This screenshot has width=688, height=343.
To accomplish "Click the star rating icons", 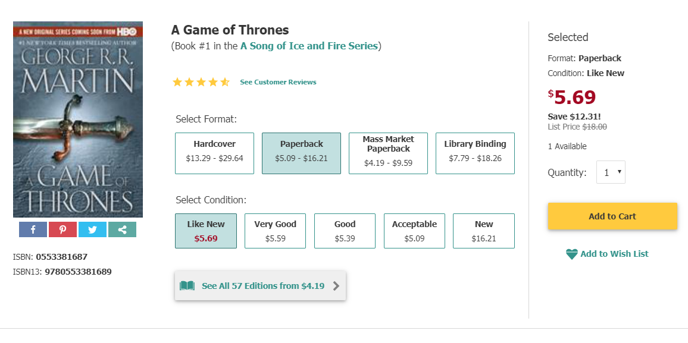I will pyautogui.click(x=201, y=82).
